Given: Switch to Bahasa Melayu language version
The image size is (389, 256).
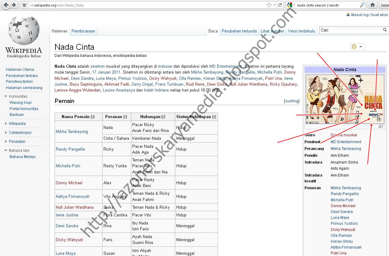Looking at the screenshot, I should click(x=23, y=157).
